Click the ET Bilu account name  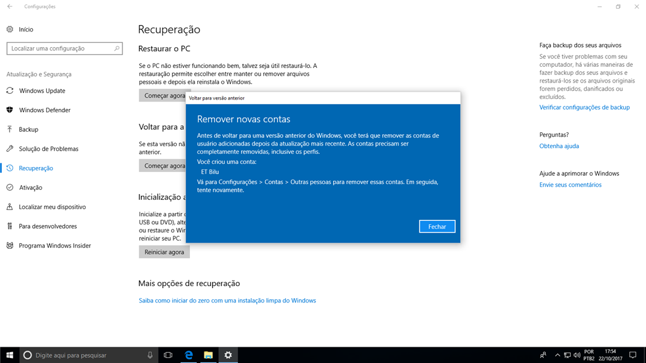coord(209,171)
